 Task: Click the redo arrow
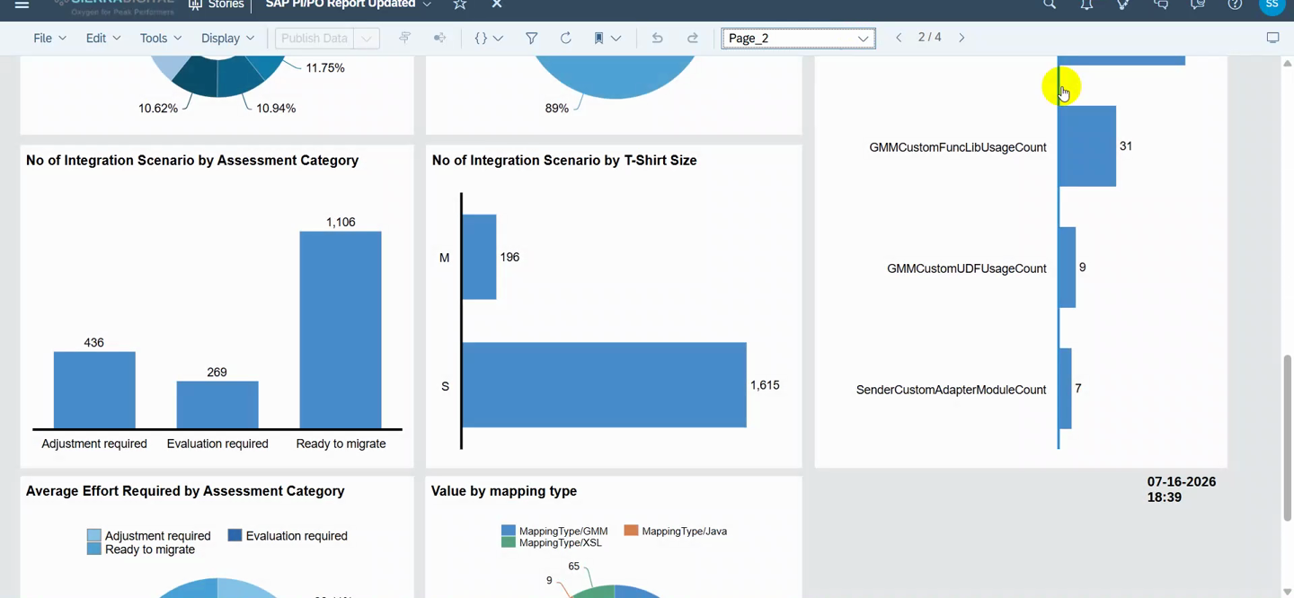coord(692,38)
